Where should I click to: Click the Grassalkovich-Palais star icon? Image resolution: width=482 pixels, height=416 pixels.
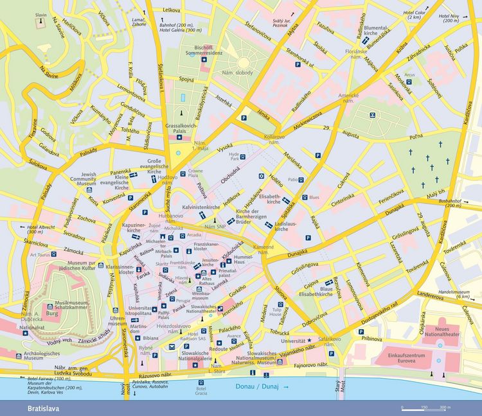[x=179, y=137]
